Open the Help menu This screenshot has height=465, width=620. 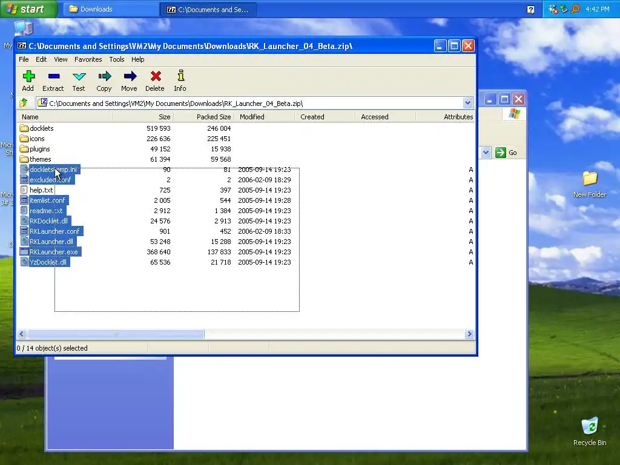137,59
